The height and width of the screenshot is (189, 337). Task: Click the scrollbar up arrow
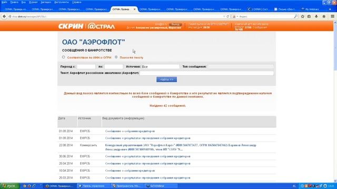pos(335,22)
